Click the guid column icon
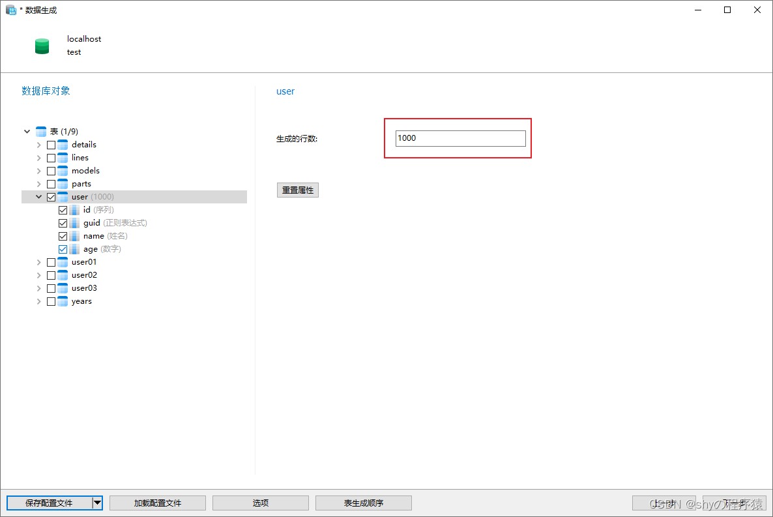The width and height of the screenshot is (773, 517). click(x=74, y=223)
